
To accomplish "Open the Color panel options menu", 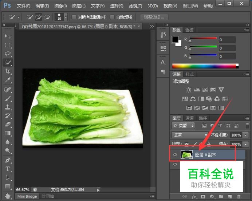I will (x=247, y=30).
